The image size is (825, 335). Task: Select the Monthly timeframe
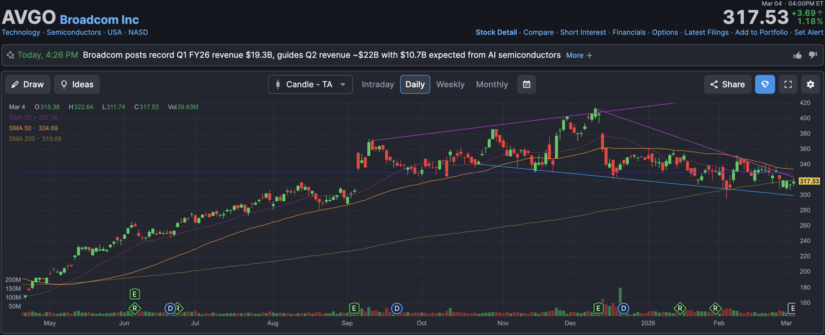coord(492,84)
